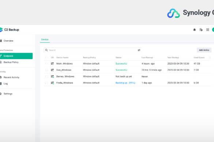Click the Not back up yet status
Viewport: 214px width, 142px height.
(124, 76)
